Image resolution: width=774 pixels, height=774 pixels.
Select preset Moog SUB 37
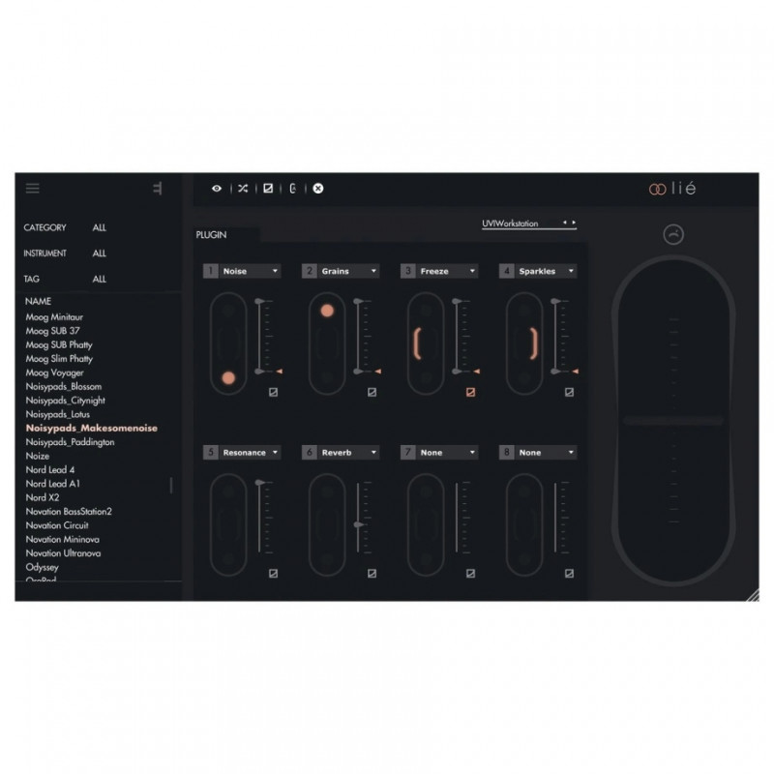(52, 331)
